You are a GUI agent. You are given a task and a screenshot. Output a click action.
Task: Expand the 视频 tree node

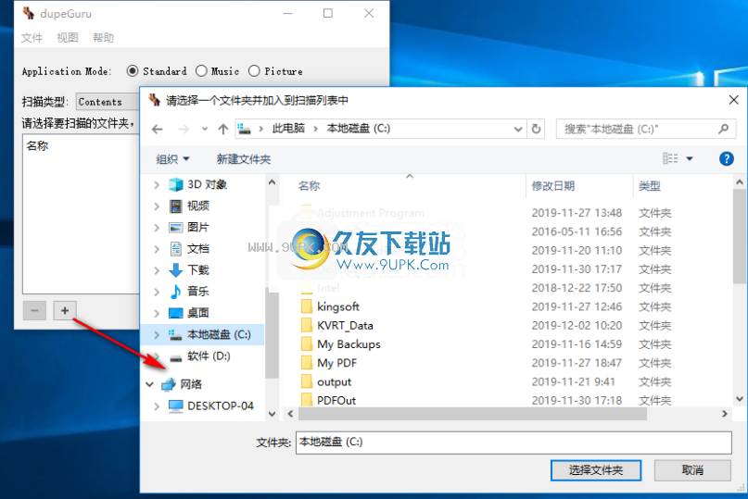point(157,206)
